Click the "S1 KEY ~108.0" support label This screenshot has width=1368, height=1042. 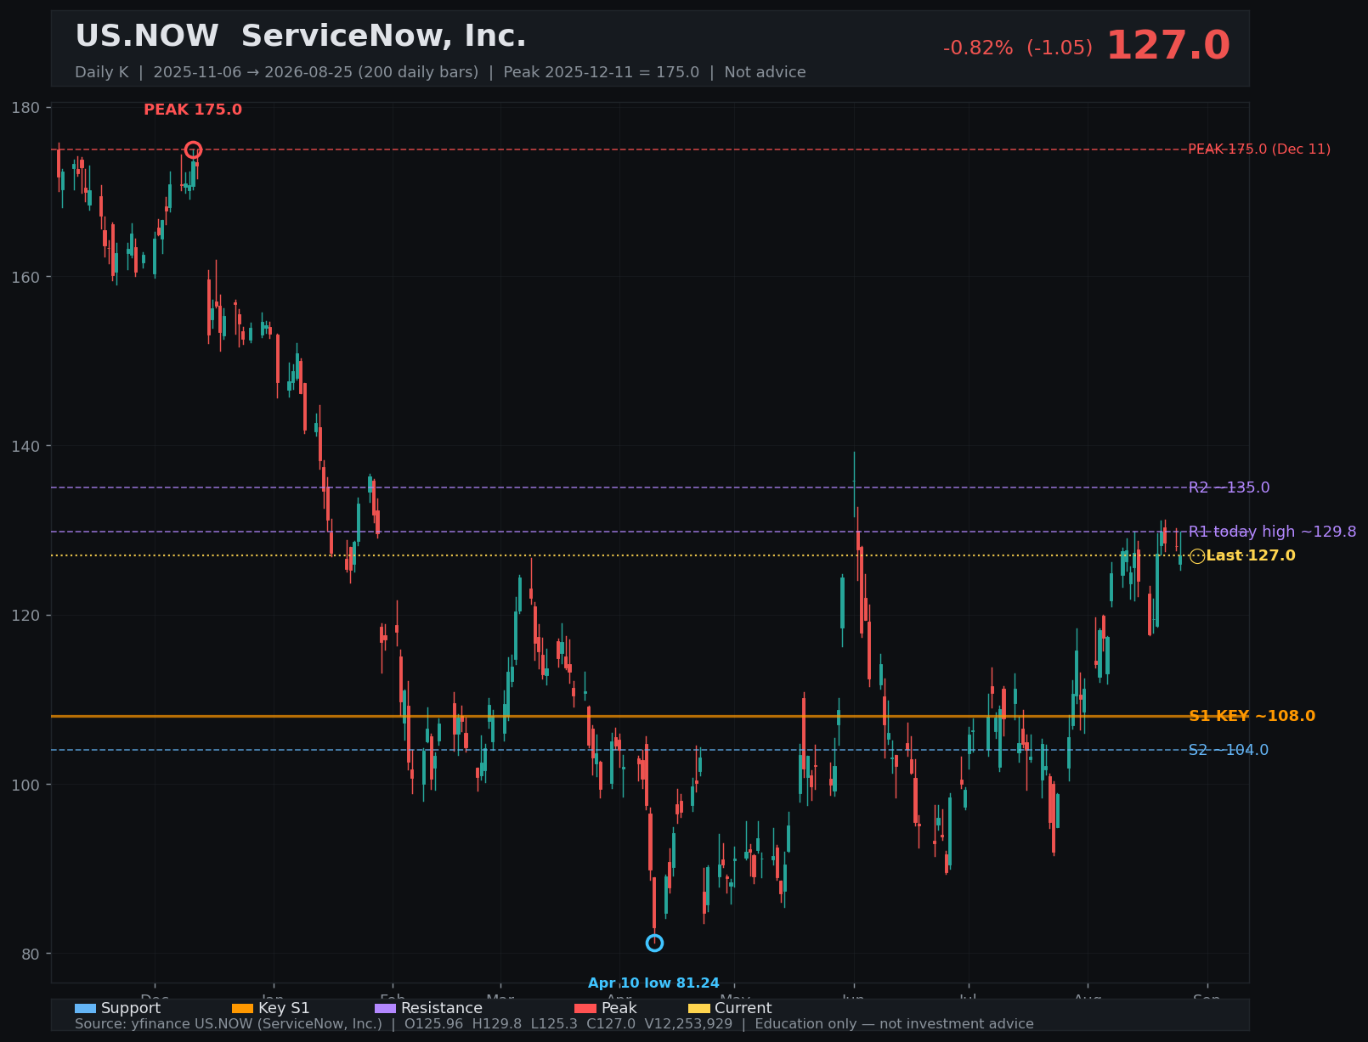click(1252, 716)
